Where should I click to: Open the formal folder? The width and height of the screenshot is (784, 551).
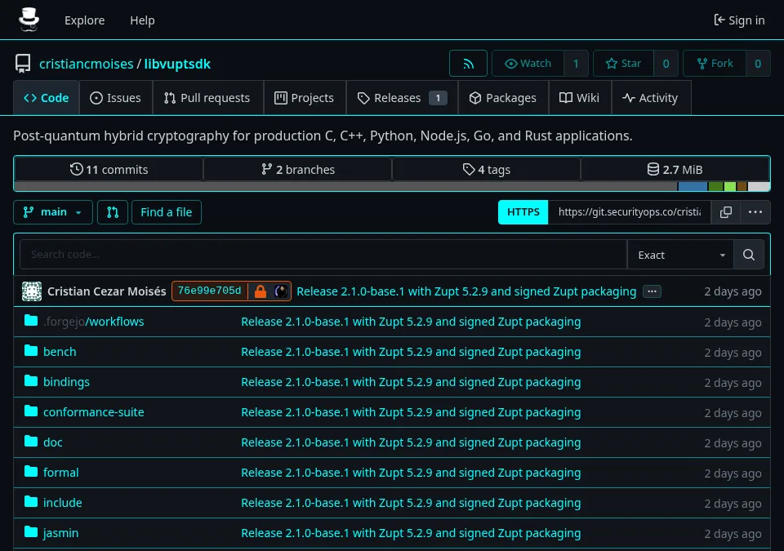(61, 473)
